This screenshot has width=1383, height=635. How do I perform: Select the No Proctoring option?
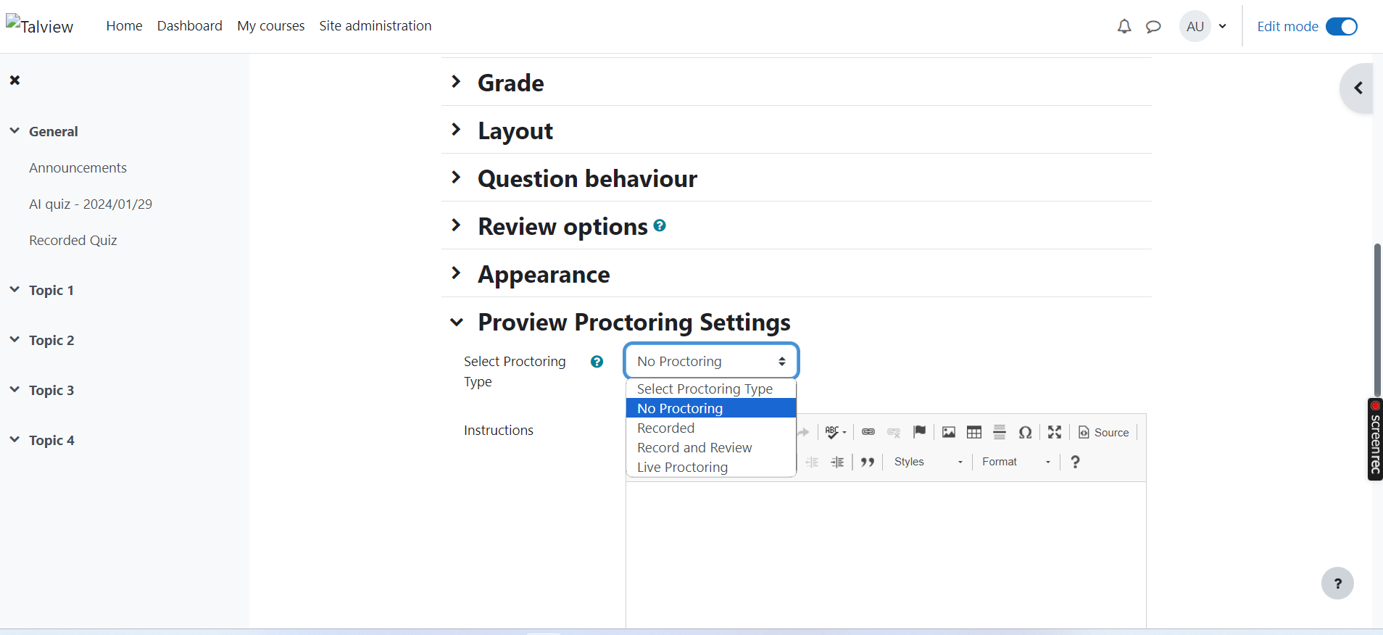(x=711, y=408)
